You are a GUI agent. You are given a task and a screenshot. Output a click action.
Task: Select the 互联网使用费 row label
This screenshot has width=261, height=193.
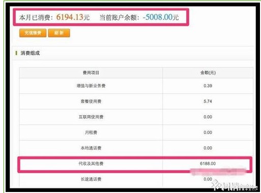coord(91,117)
